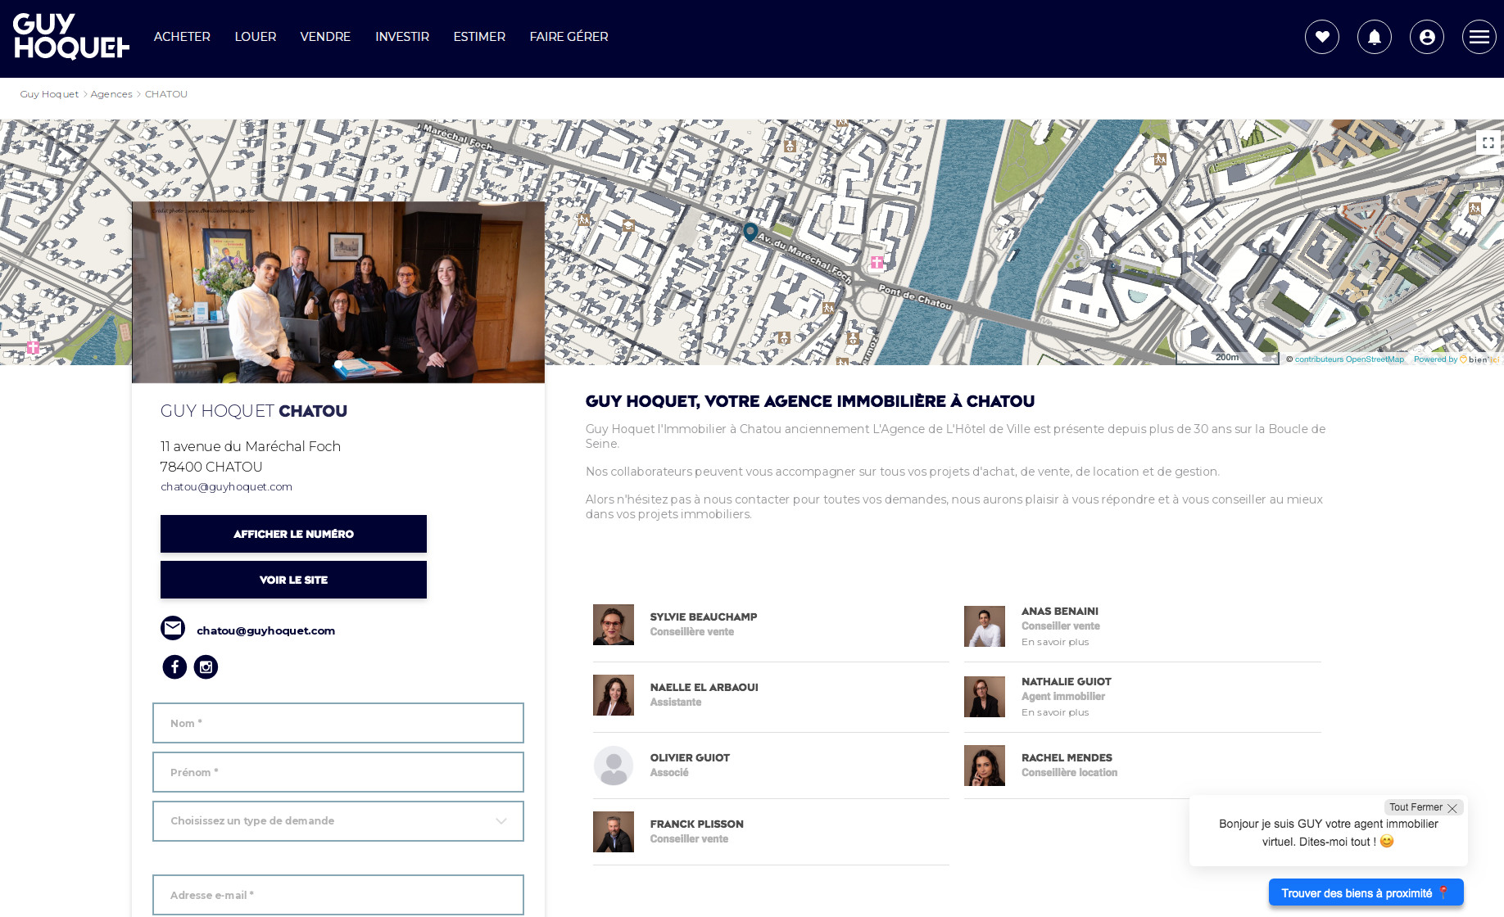
Task: Click the agency team photo
Action: (338, 292)
